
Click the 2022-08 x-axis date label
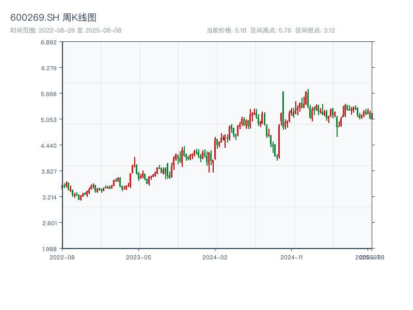62,257
